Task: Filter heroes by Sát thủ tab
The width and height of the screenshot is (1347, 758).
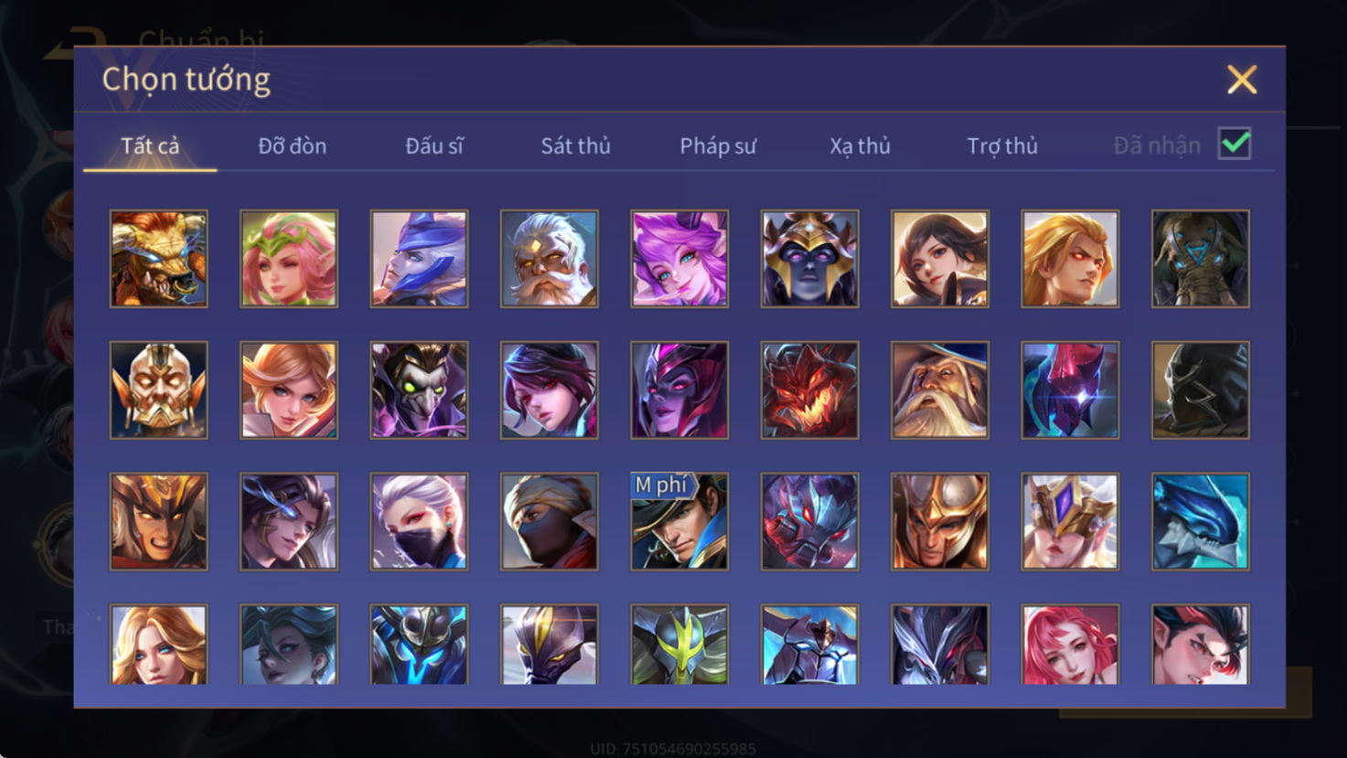Action: [x=575, y=146]
